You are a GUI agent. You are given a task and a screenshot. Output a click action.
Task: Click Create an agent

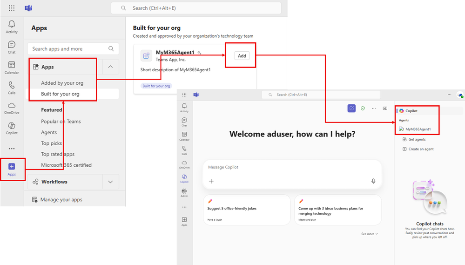418,149
